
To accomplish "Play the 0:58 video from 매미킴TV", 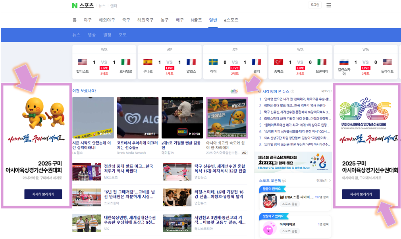I will [x=183, y=118].
